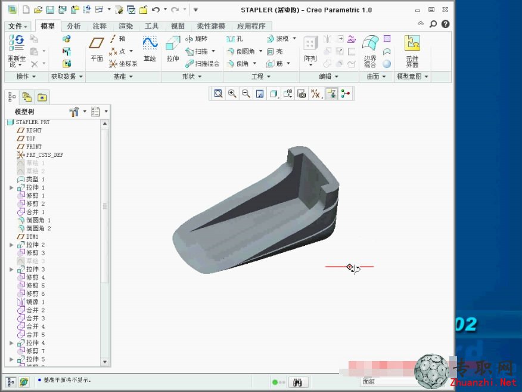Click the Zoom Out magnifier icon
This screenshot has width=522, height=392.
click(246, 94)
